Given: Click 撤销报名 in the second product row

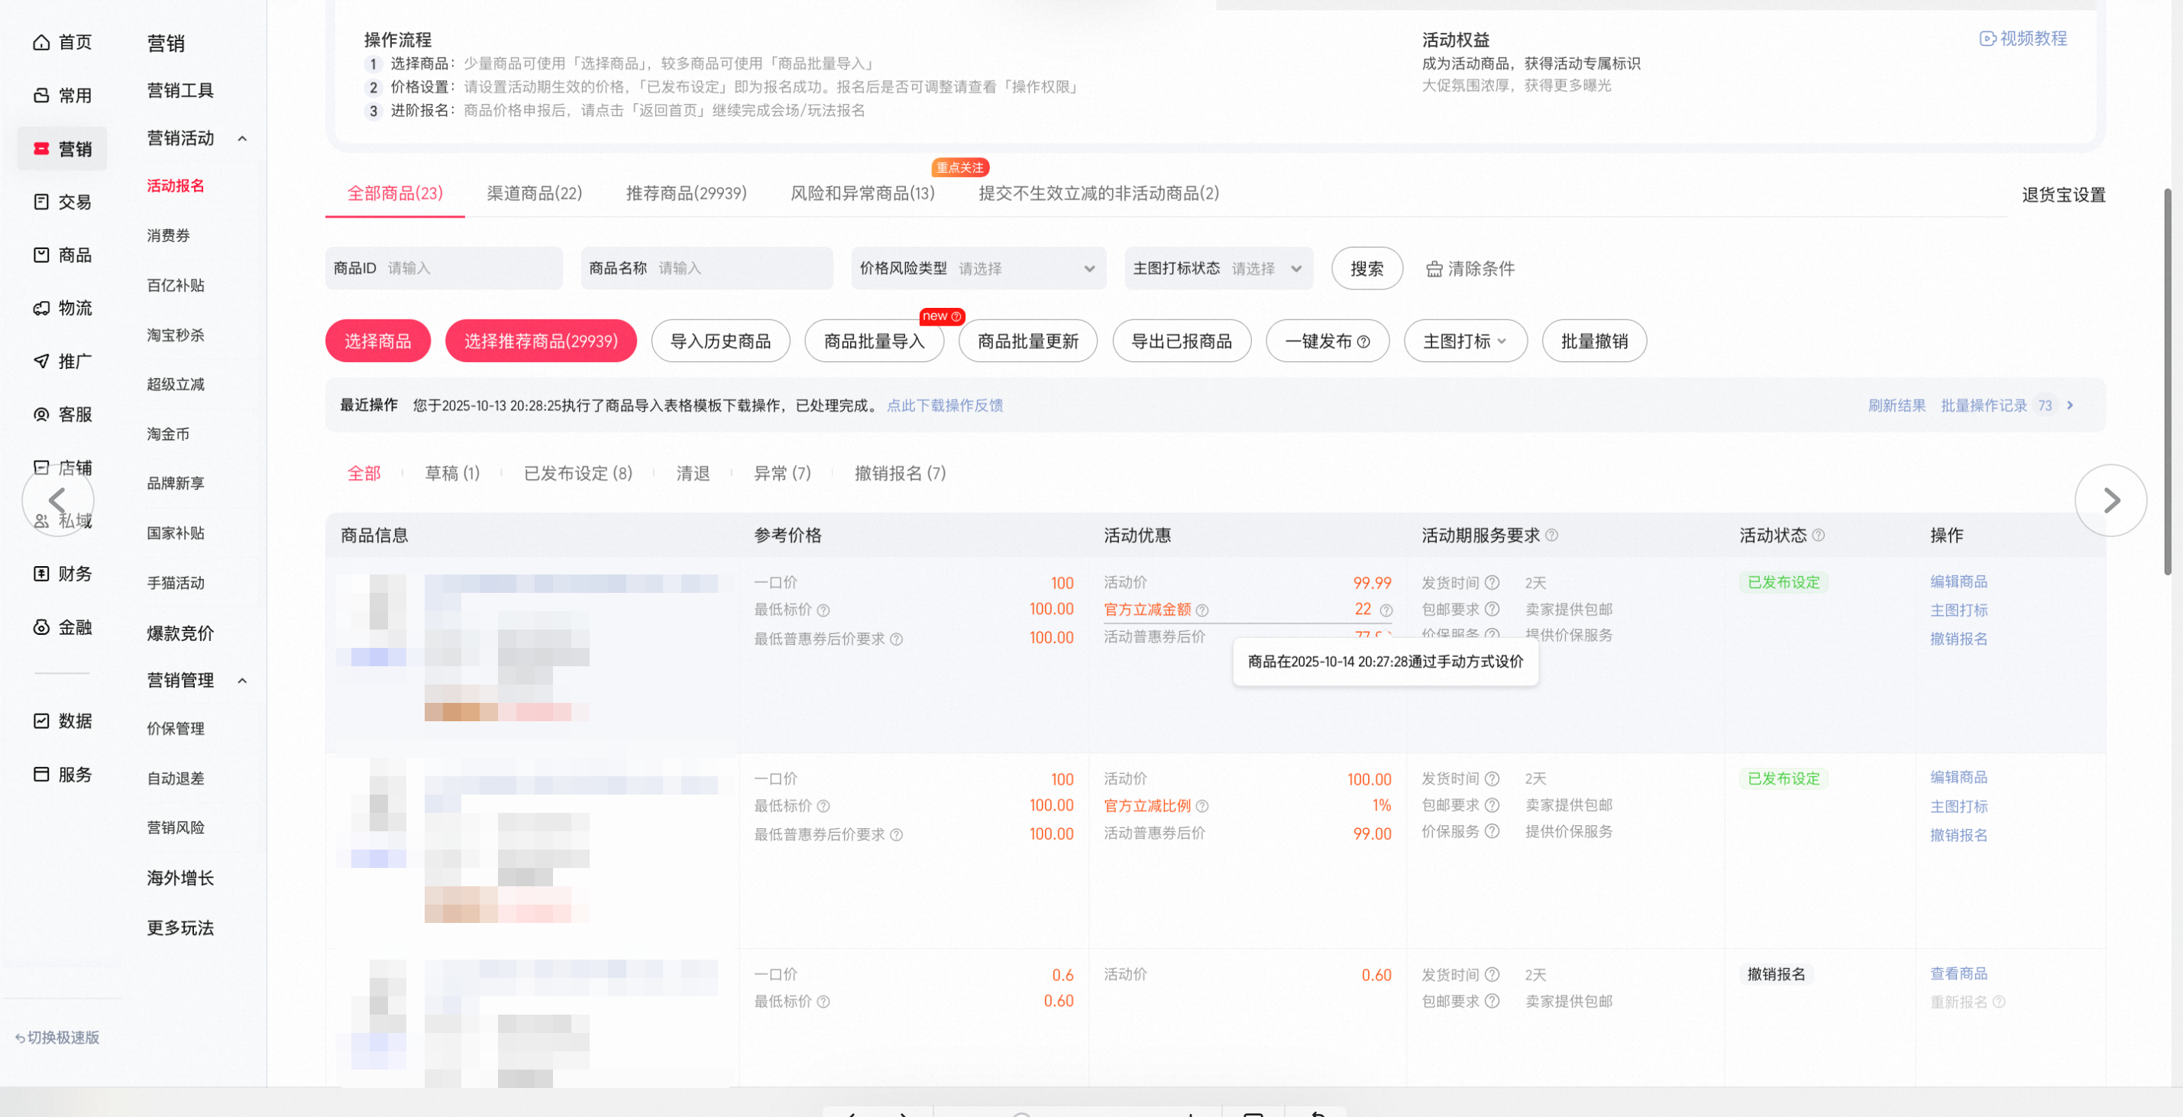Looking at the screenshot, I should coord(1958,836).
